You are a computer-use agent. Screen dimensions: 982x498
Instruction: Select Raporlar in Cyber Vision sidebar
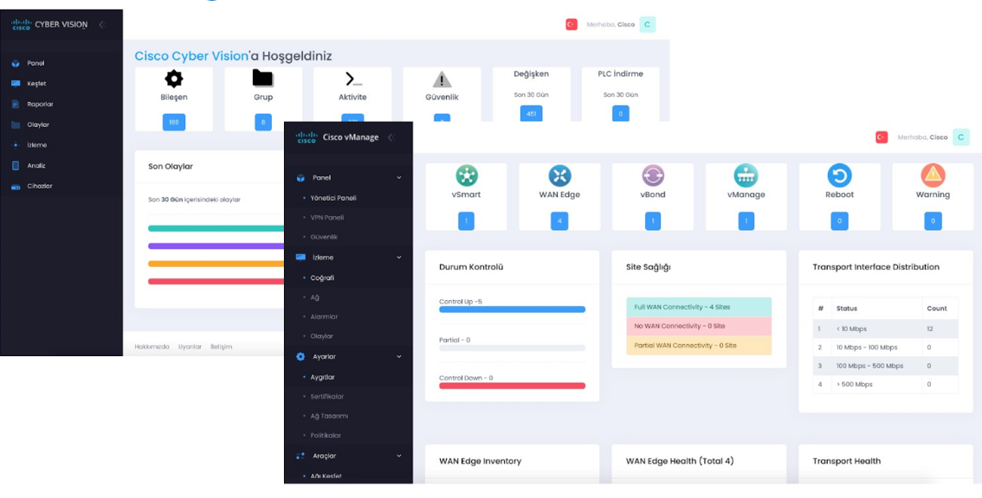[40, 104]
